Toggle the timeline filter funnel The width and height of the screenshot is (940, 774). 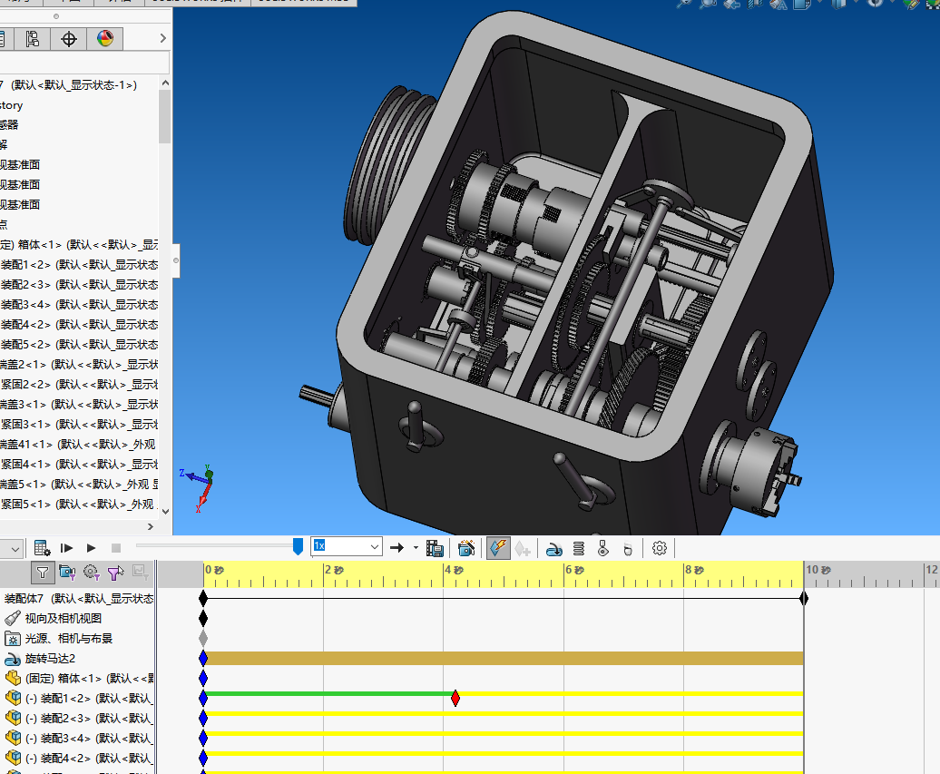tap(42, 572)
